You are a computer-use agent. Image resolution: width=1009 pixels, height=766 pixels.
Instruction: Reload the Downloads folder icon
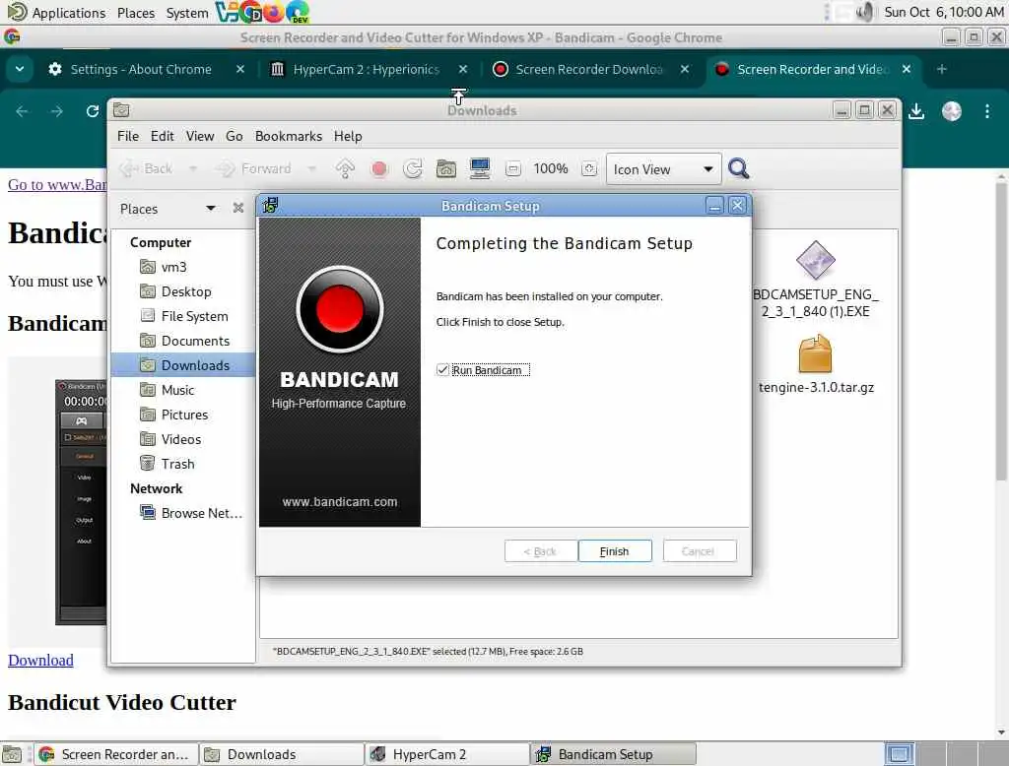[413, 168]
